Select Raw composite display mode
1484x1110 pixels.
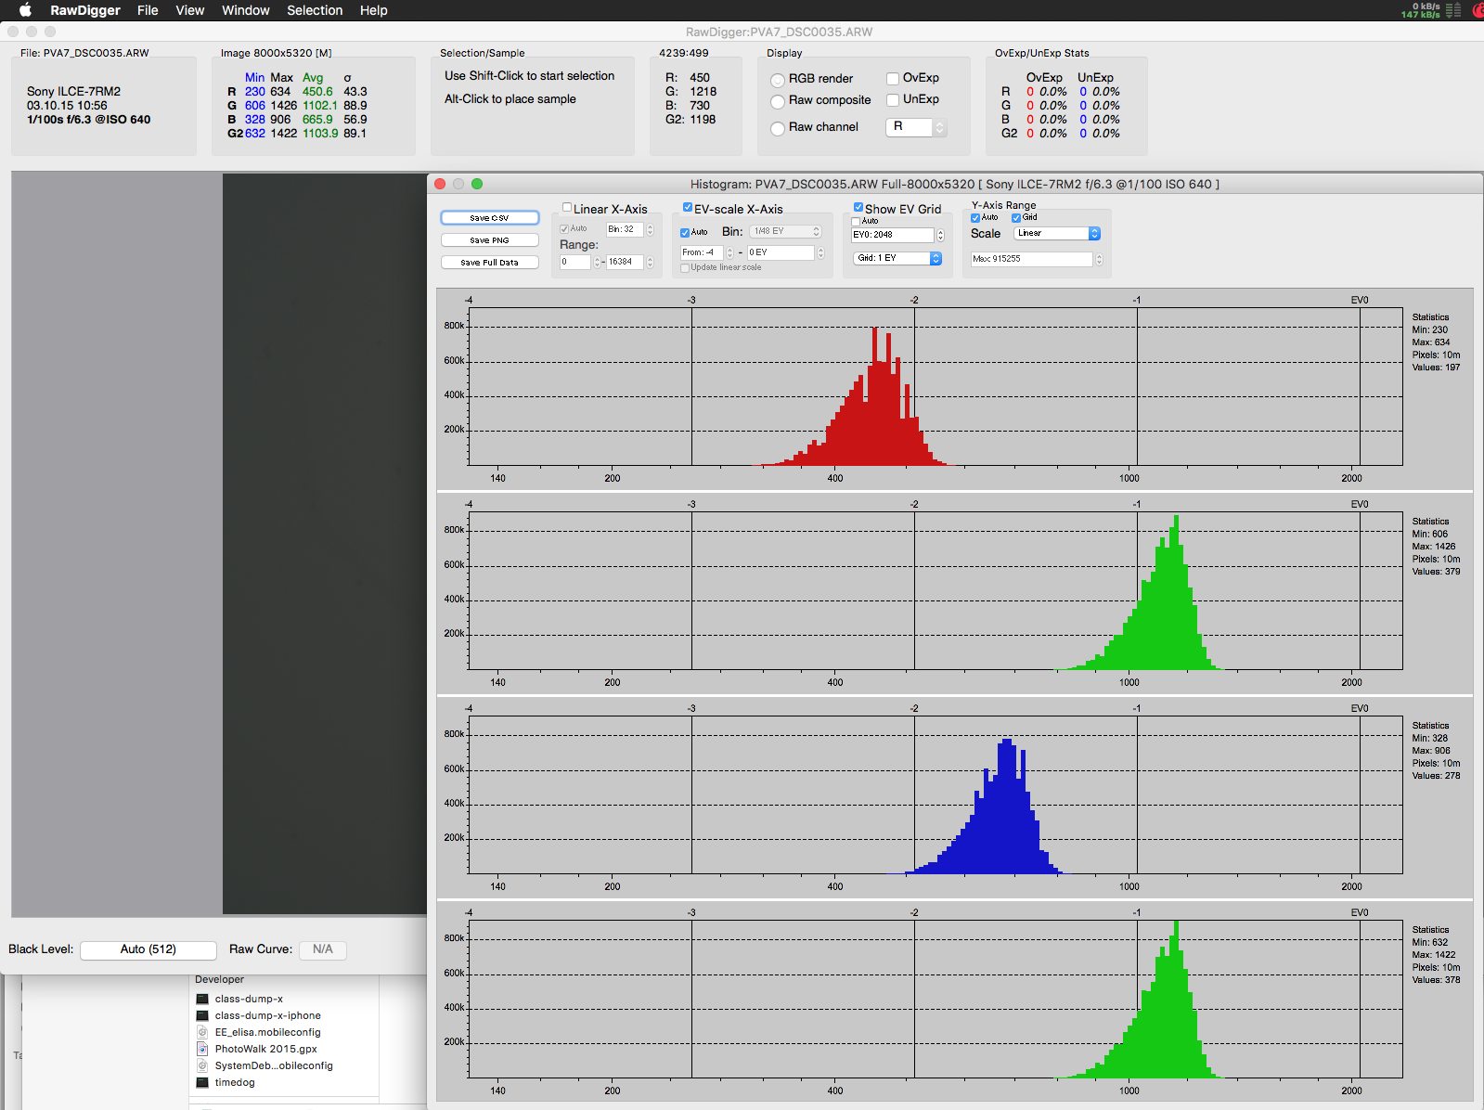(x=778, y=101)
